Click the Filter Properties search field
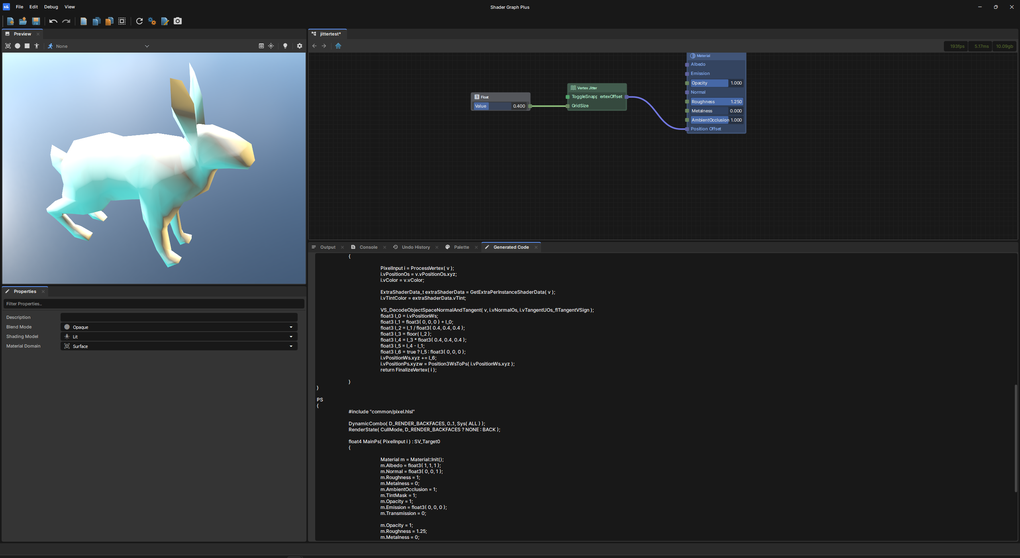This screenshot has height=558, width=1020. click(x=153, y=304)
